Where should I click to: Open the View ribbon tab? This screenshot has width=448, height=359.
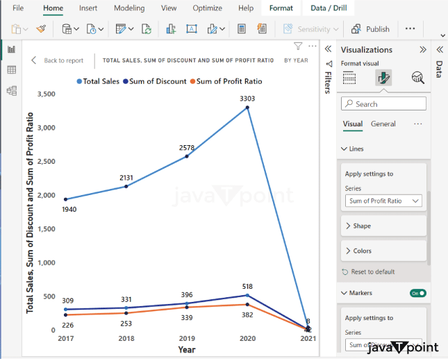(169, 8)
